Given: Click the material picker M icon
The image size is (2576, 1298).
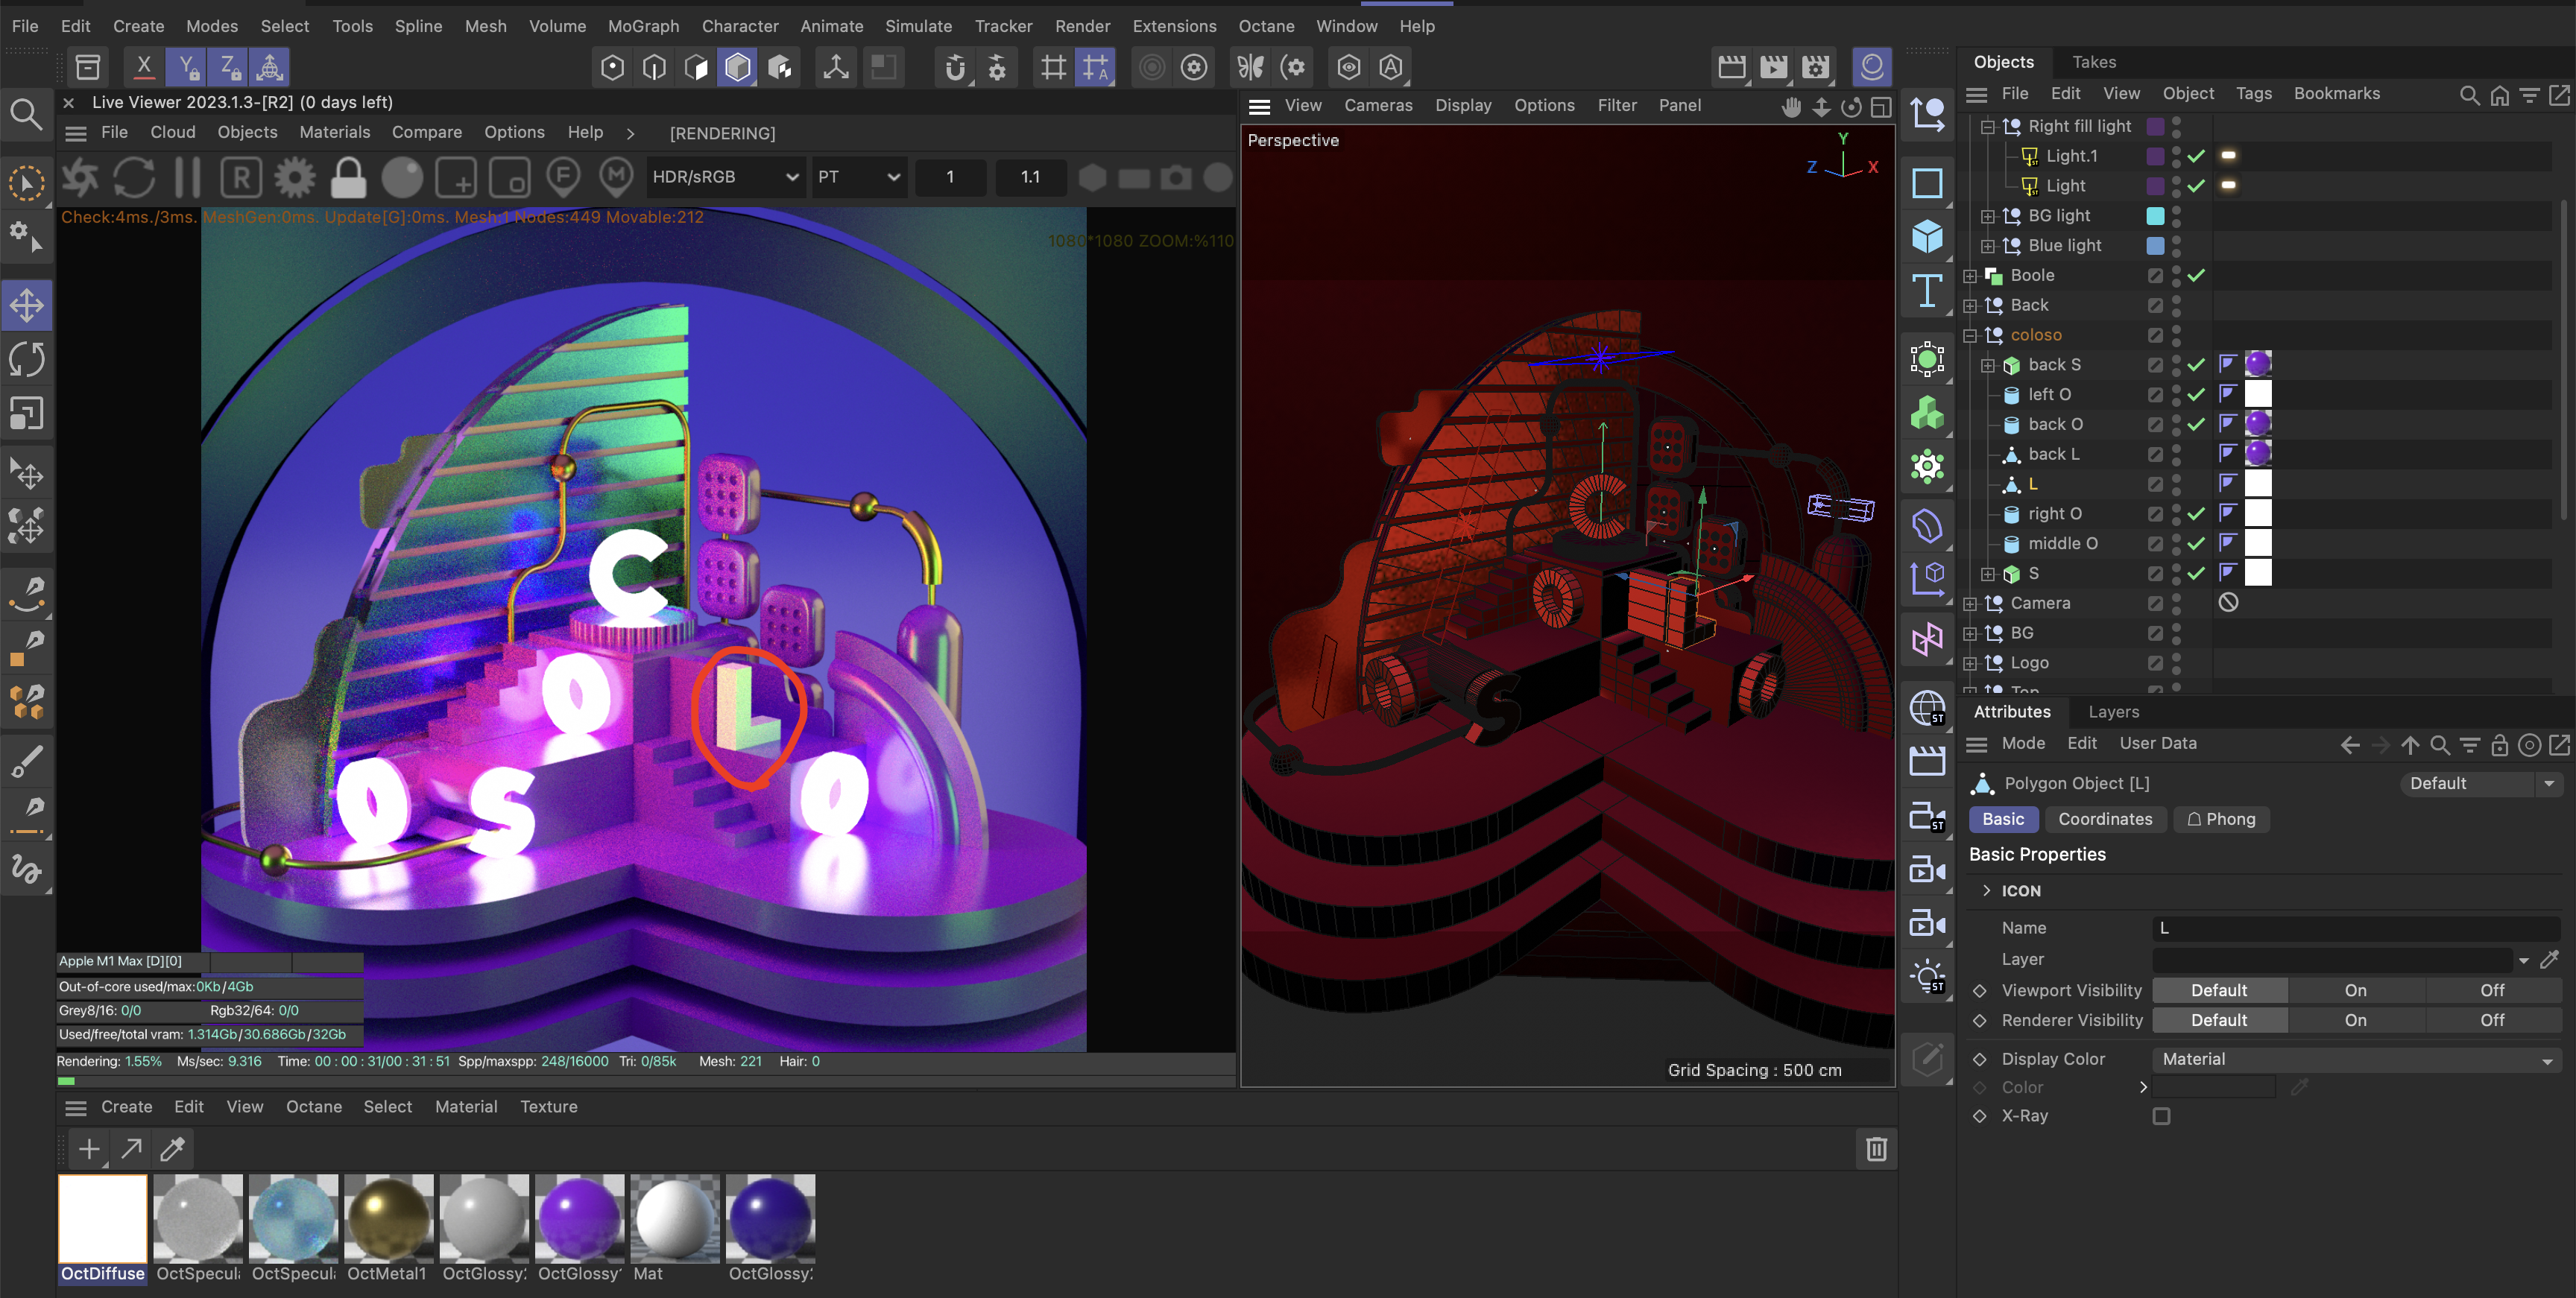Looking at the screenshot, I should [616, 177].
